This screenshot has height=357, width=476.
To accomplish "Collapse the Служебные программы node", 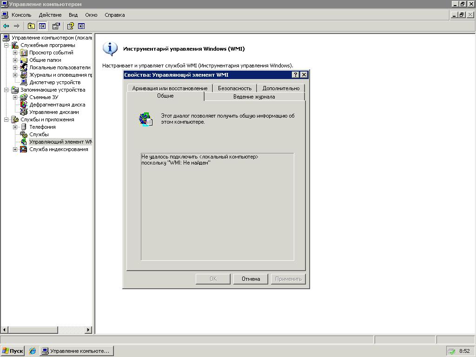I will tap(6, 45).
